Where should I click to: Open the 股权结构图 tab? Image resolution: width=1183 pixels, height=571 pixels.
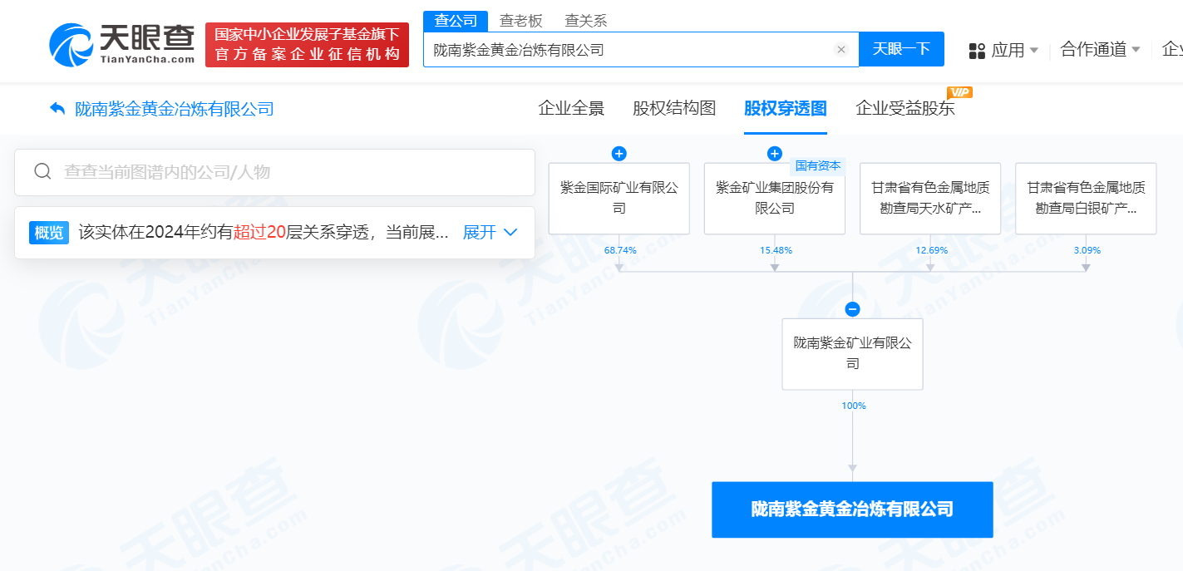(x=673, y=108)
